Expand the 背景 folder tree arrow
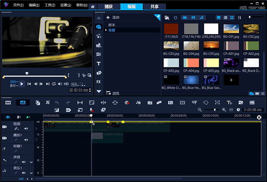This screenshot has width=267, height=182. pos(106,30)
